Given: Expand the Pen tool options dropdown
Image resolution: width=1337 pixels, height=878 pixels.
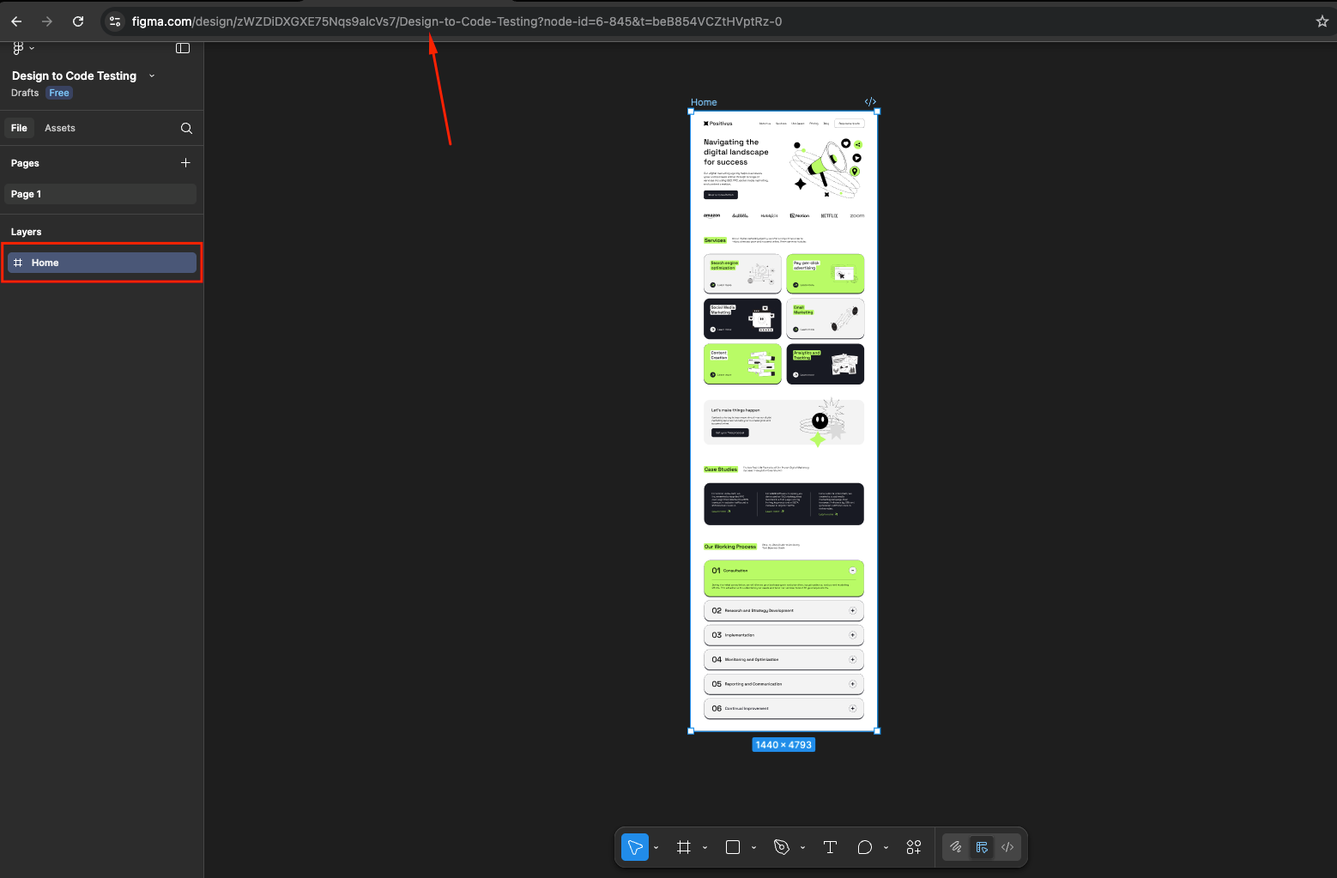Looking at the screenshot, I should [803, 847].
